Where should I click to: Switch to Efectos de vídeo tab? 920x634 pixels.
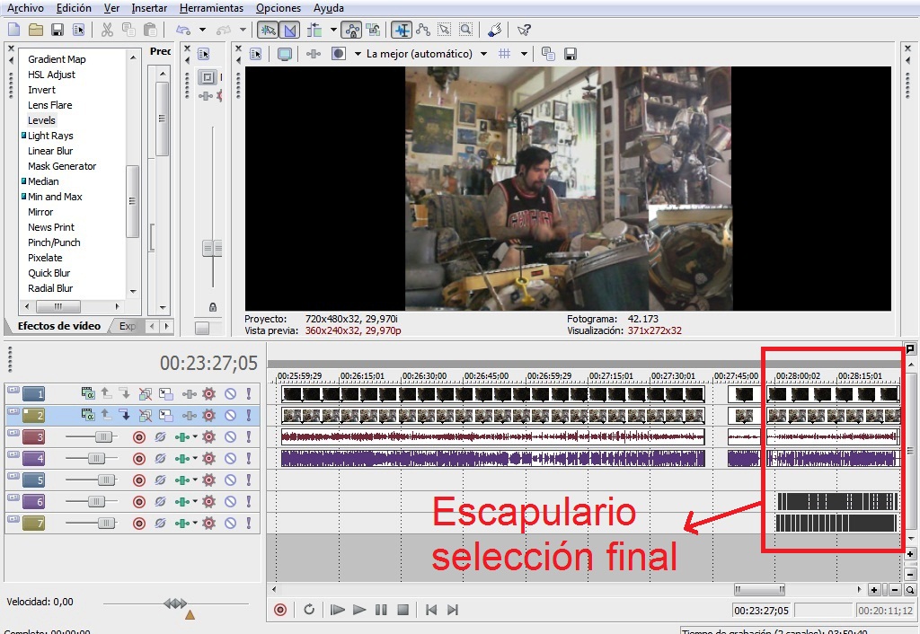(x=58, y=326)
